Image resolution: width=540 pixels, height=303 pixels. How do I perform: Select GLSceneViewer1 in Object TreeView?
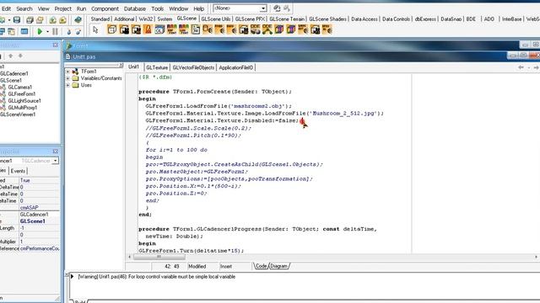point(18,114)
